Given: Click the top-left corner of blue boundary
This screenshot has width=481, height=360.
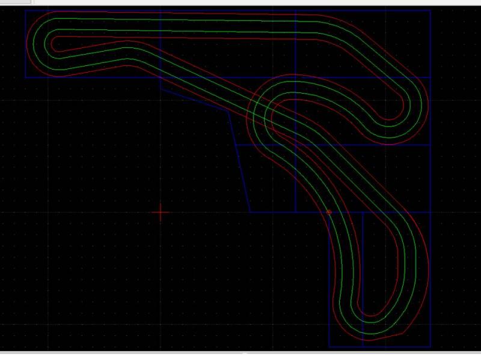Looking at the screenshot, I should coord(25,11).
